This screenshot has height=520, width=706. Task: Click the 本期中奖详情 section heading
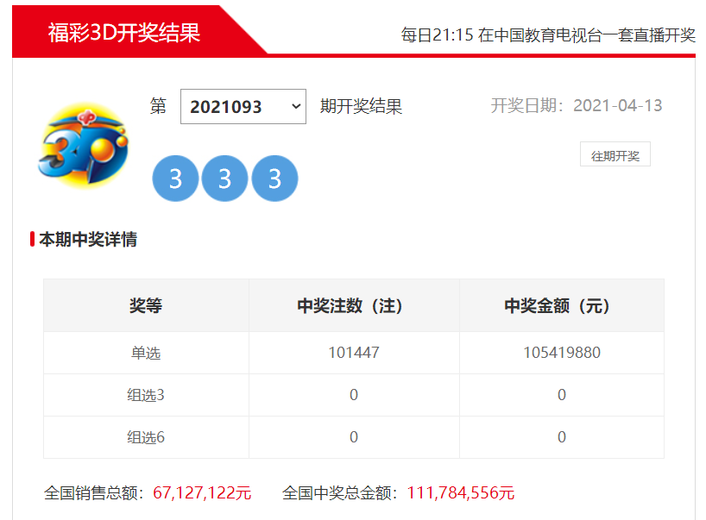(x=88, y=240)
